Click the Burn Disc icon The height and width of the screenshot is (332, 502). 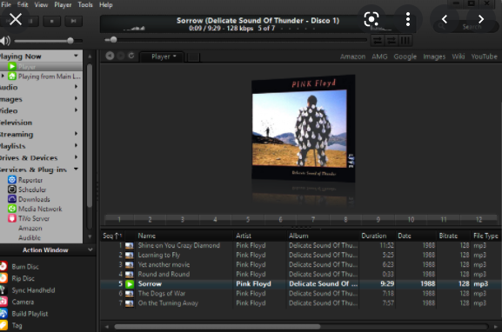point(3,267)
